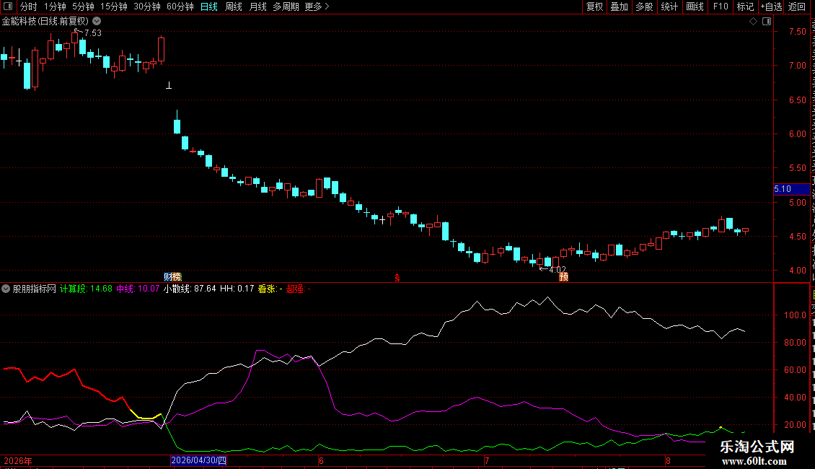Viewport: 815px width, 469px height.
Task: Click the 小散线: 87.64 indicator value
Action: tap(190, 289)
